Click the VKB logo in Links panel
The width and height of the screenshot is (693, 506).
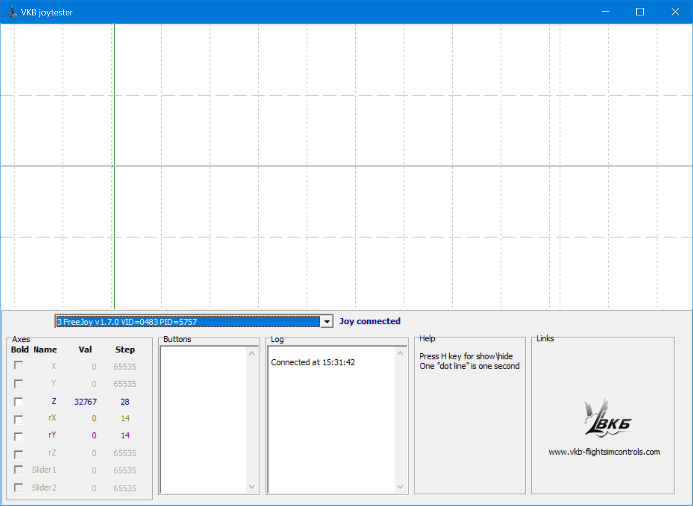pos(606,418)
